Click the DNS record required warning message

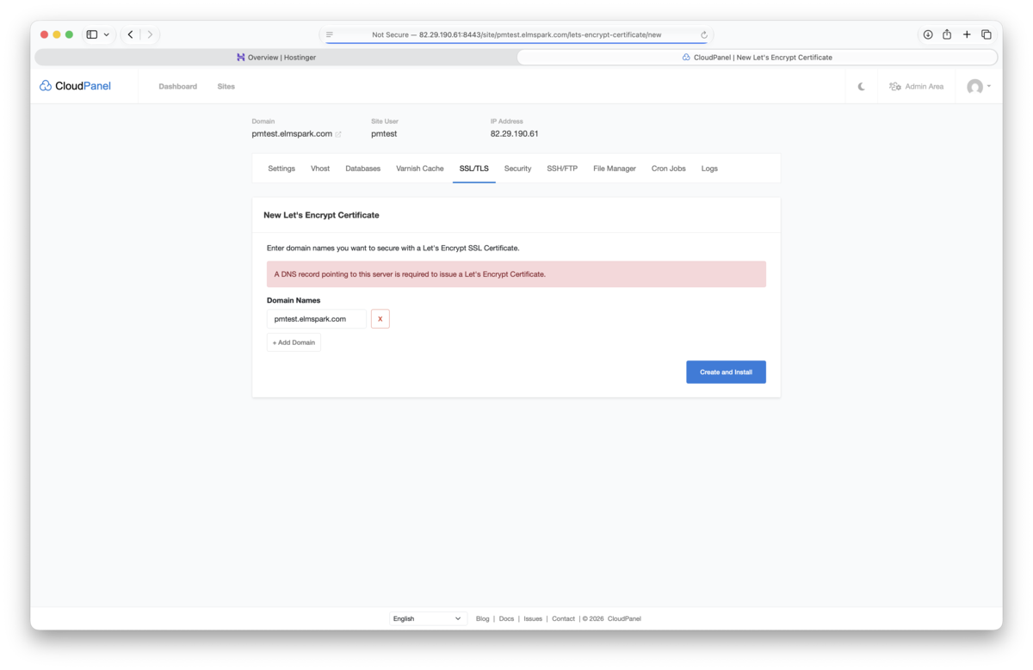[516, 274]
